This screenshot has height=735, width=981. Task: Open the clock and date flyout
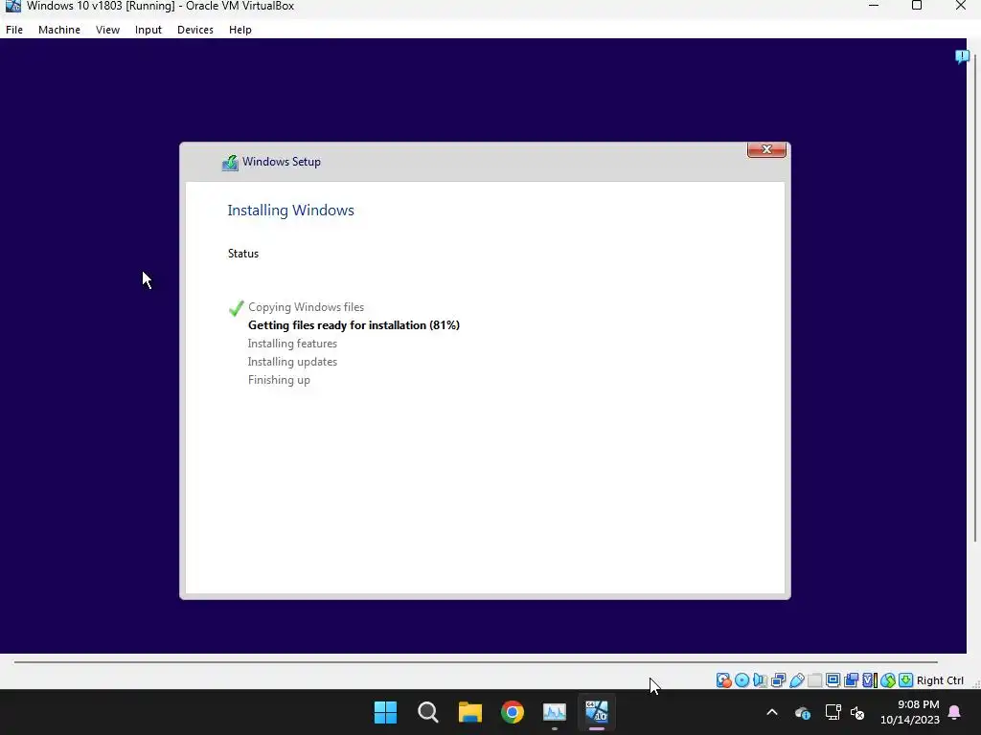pos(910,712)
